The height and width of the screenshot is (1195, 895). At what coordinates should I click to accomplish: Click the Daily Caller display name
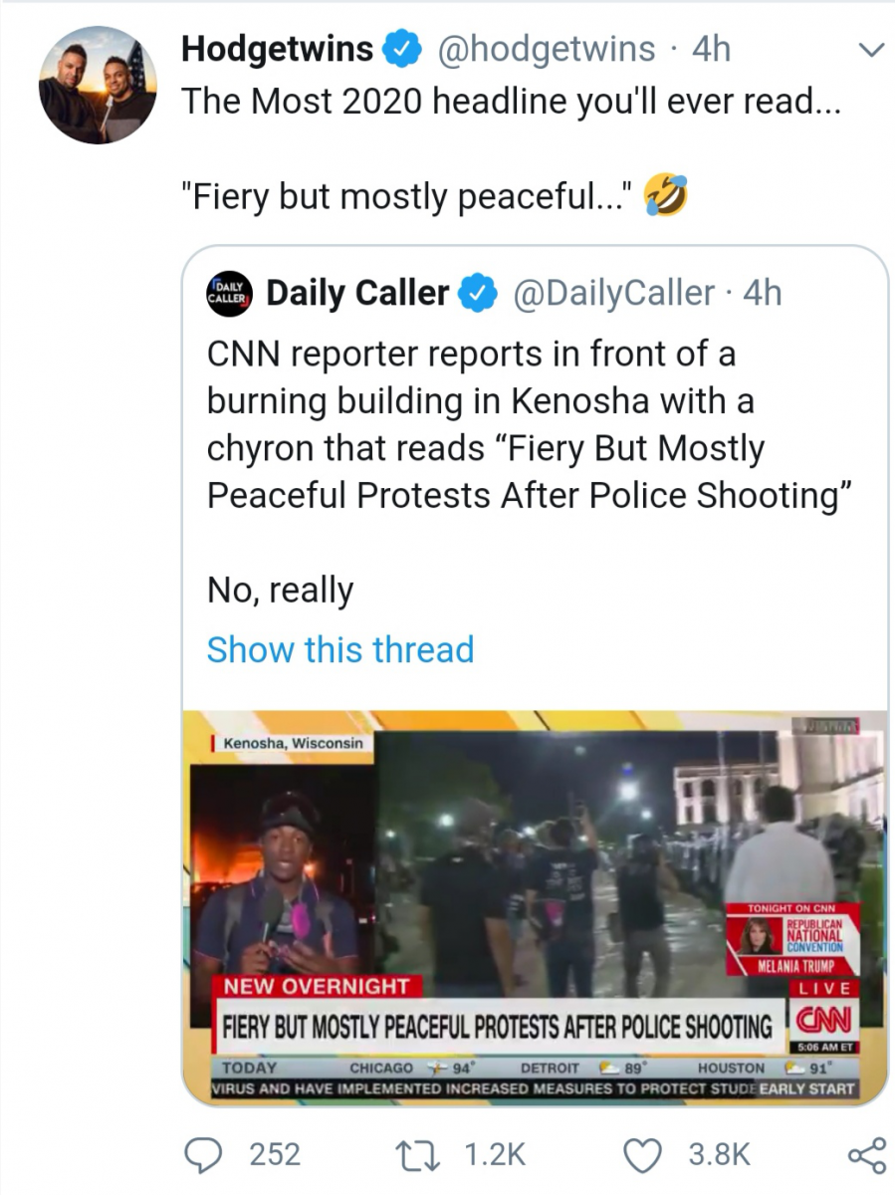pyautogui.click(x=358, y=293)
